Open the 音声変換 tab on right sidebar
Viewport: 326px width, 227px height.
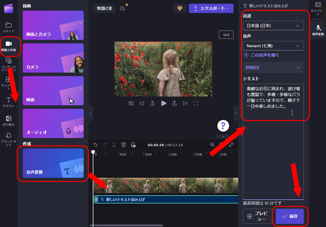(x=318, y=30)
